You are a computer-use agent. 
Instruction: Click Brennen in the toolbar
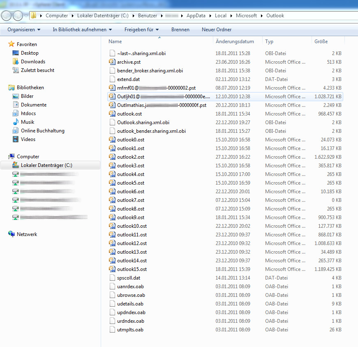click(180, 30)
